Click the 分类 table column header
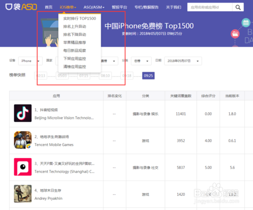 (145, 96)
